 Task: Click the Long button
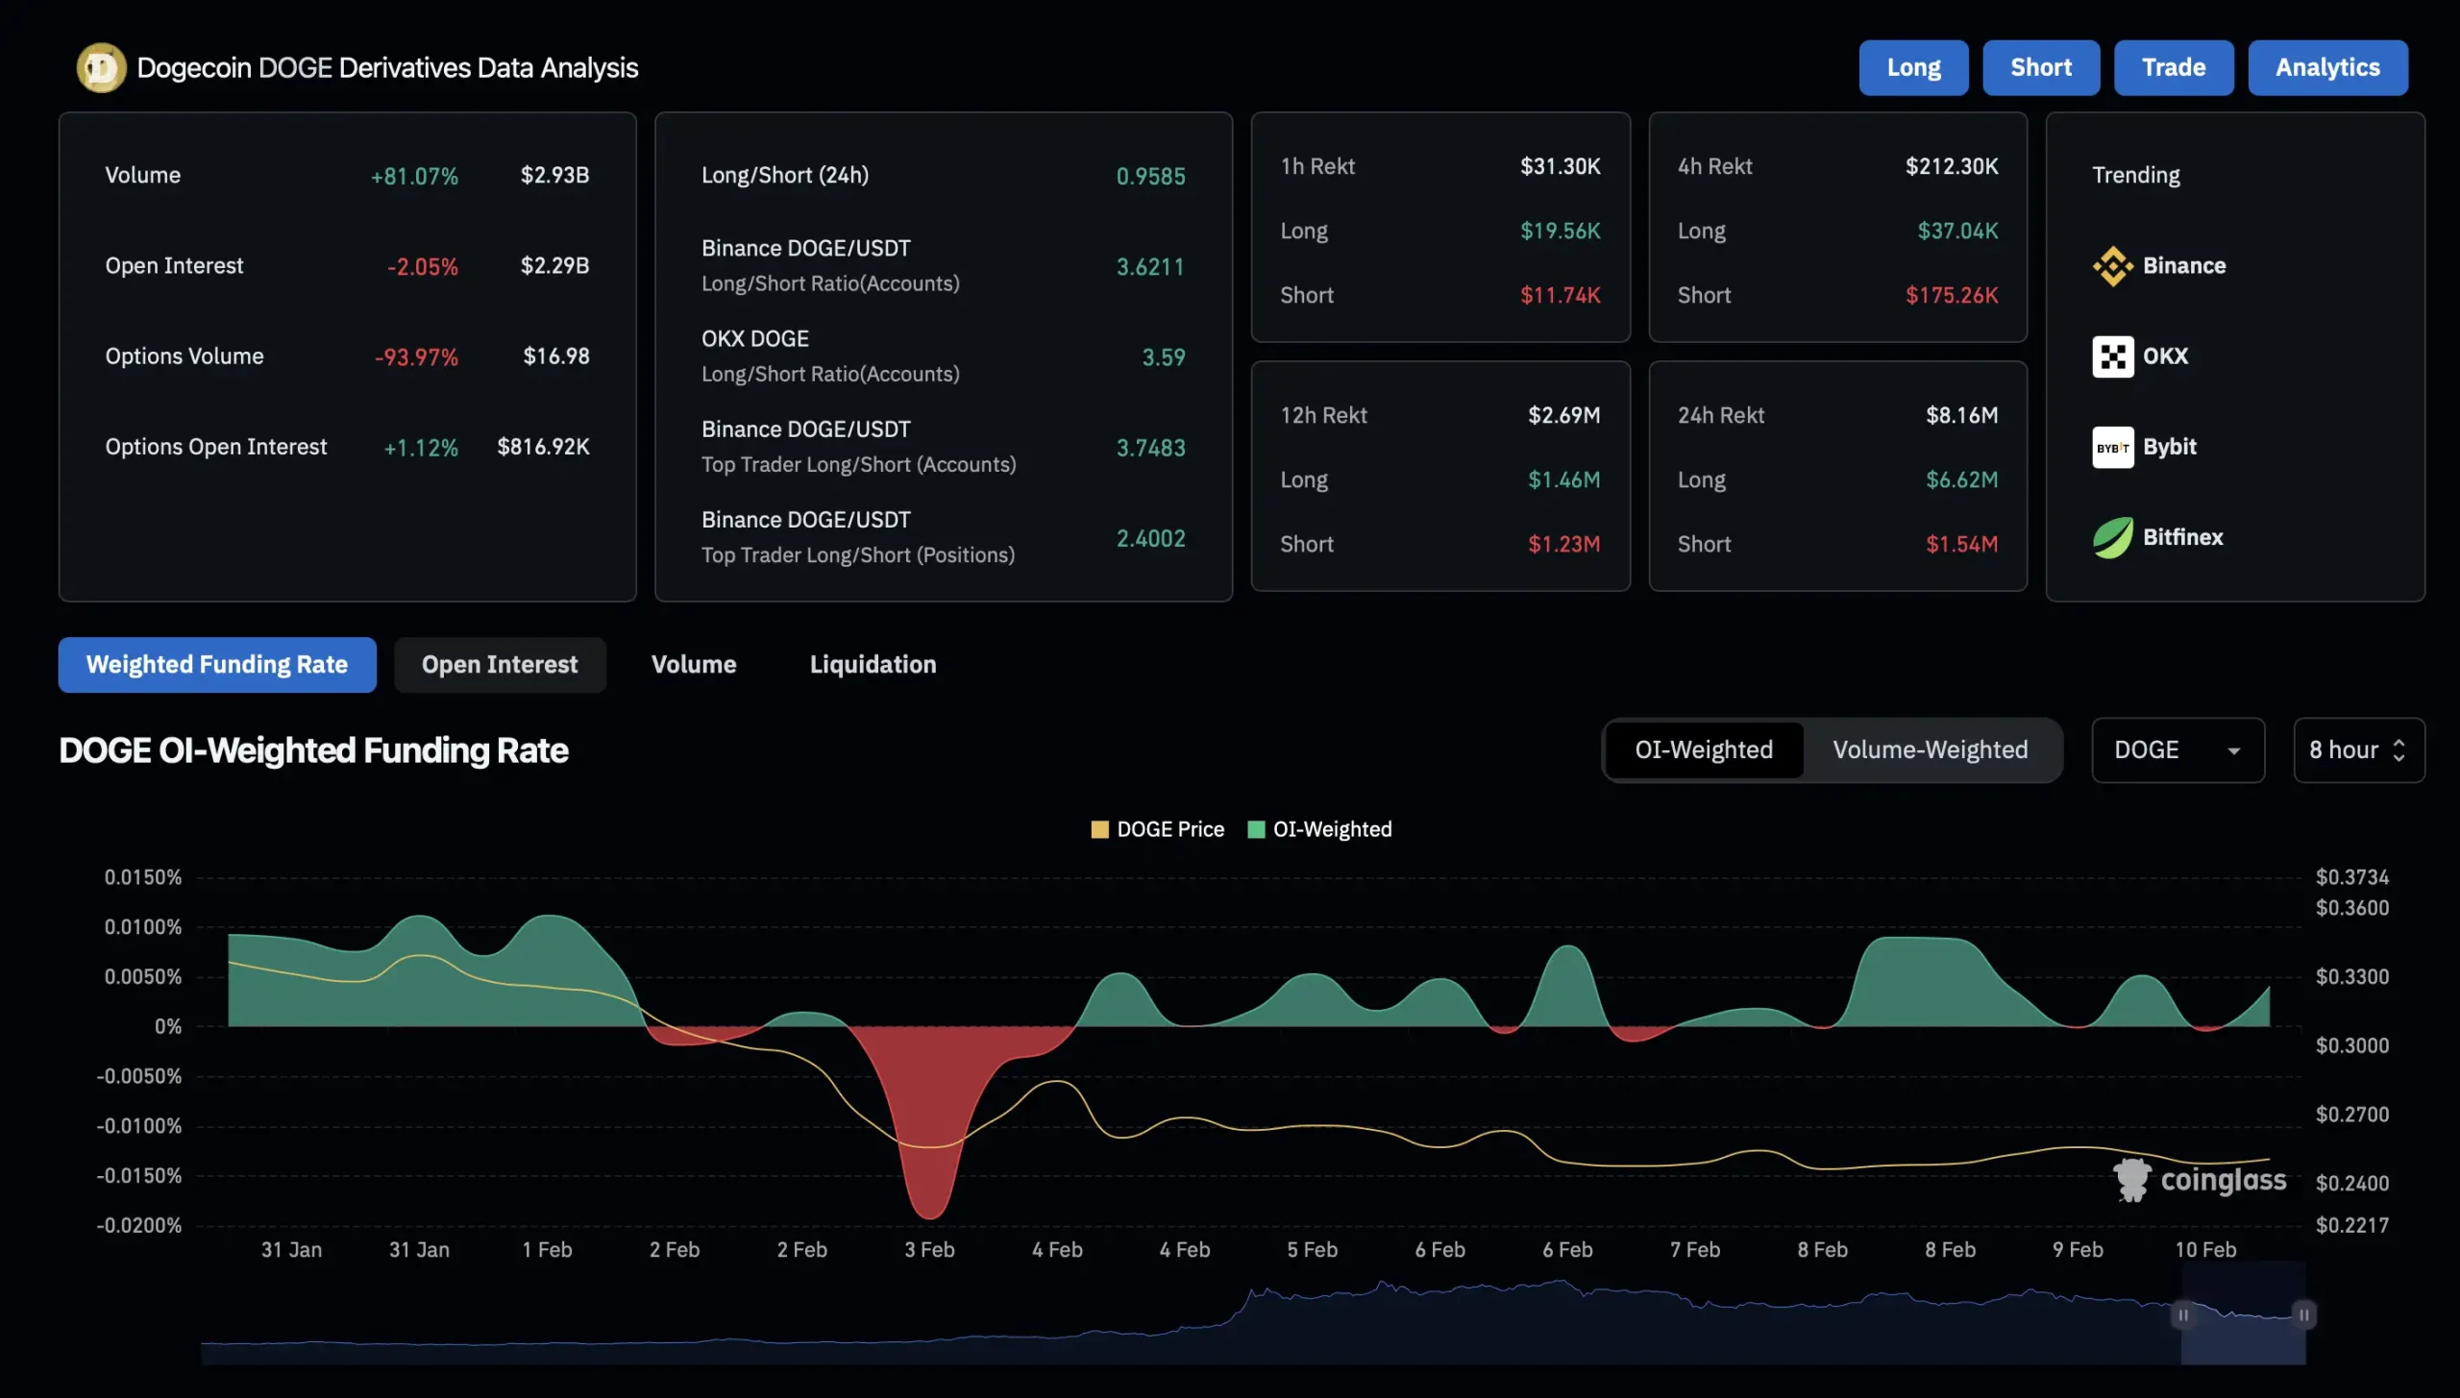[x=1913, y=68]
